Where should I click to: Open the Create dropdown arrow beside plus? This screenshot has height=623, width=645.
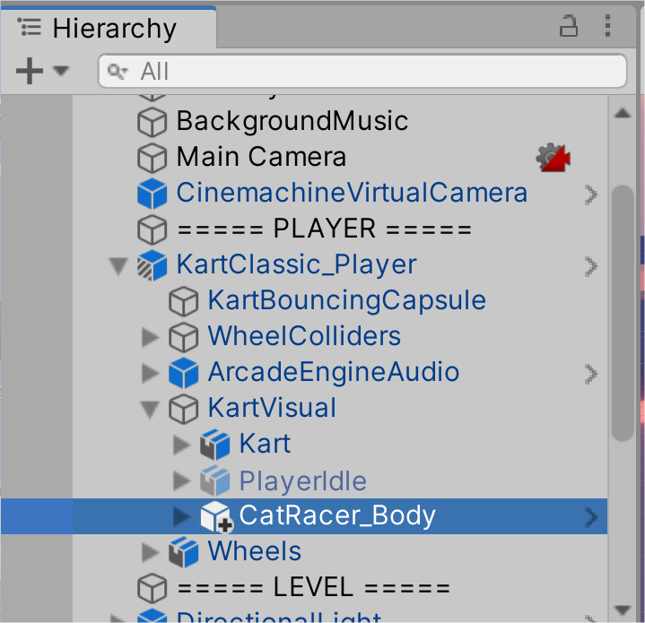tap(61, 71)
